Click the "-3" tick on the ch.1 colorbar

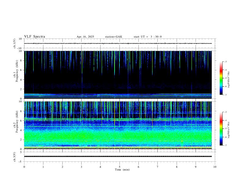point(226,61)
